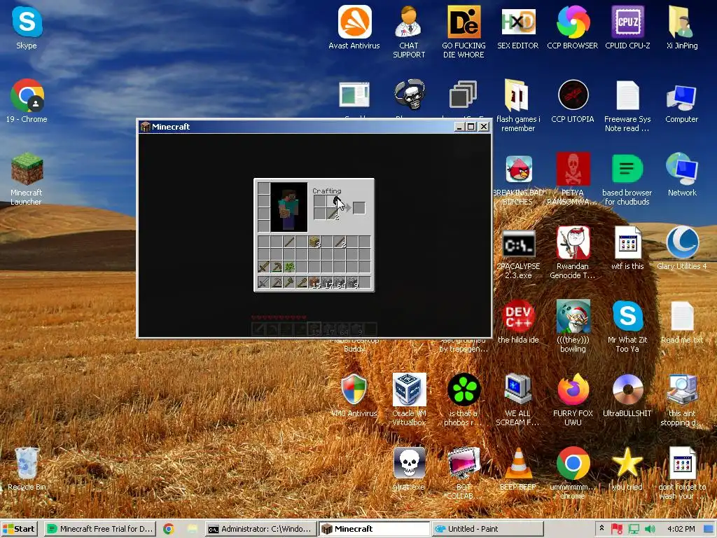Select the stone sword in the hotbar
Screen dimensions: 717x538
pyautogui.click(x=264, y=283)
